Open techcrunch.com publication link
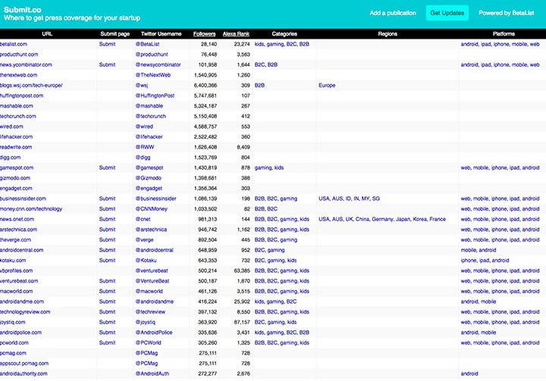Viewport: 546px width, 381px height. coord(20,116)
